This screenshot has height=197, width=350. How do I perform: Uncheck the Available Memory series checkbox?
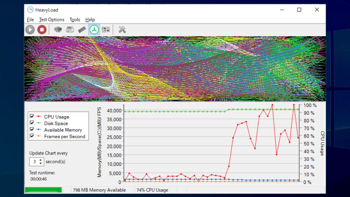(x=32, y=129)
